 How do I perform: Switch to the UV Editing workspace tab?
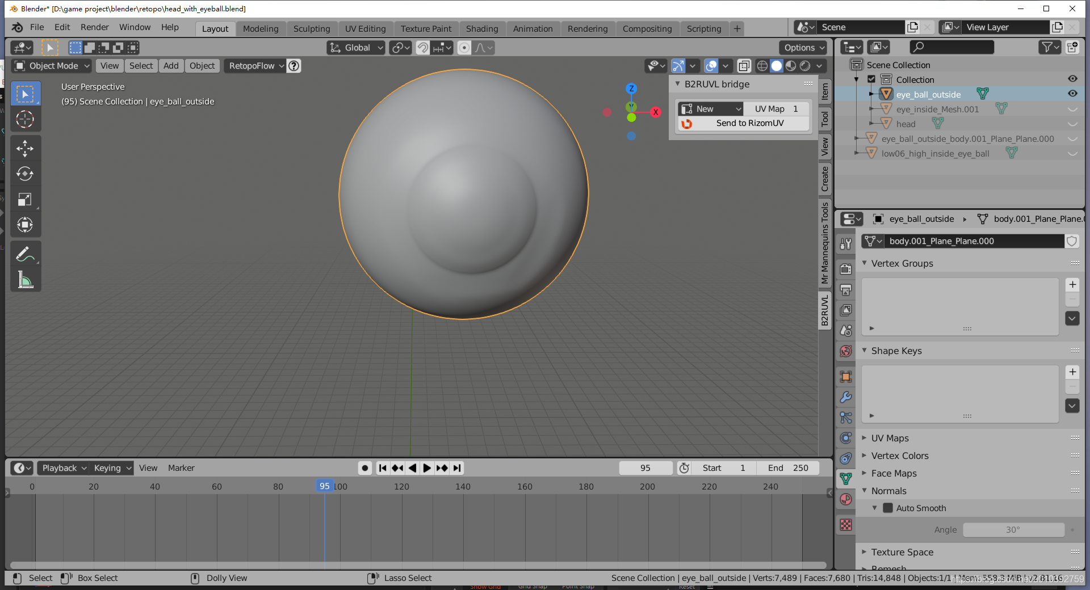(x=365, y=28)
